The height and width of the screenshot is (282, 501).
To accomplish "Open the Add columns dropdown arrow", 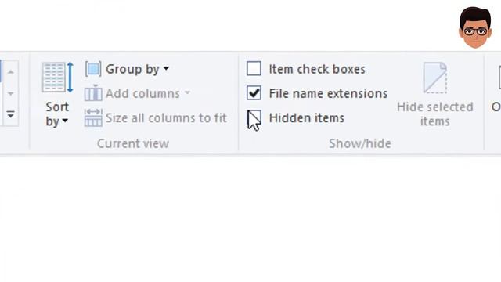I will coord(187,93).
